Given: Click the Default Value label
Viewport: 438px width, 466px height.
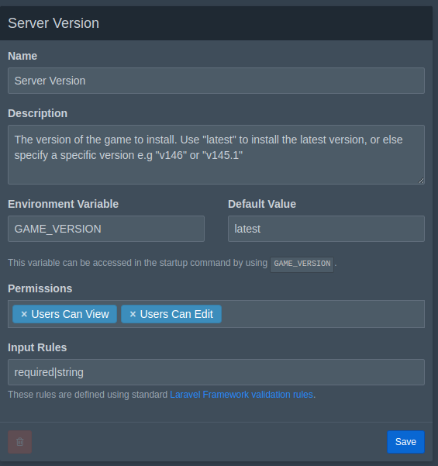Looking at the screenshot, I should coord(262,204).
